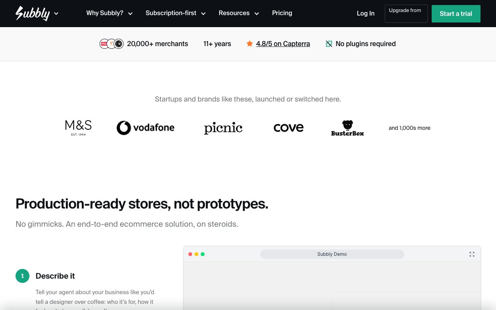Click the Production-ready stores heading
Viewport: 496px width, 310px height.
click(142, 204)
